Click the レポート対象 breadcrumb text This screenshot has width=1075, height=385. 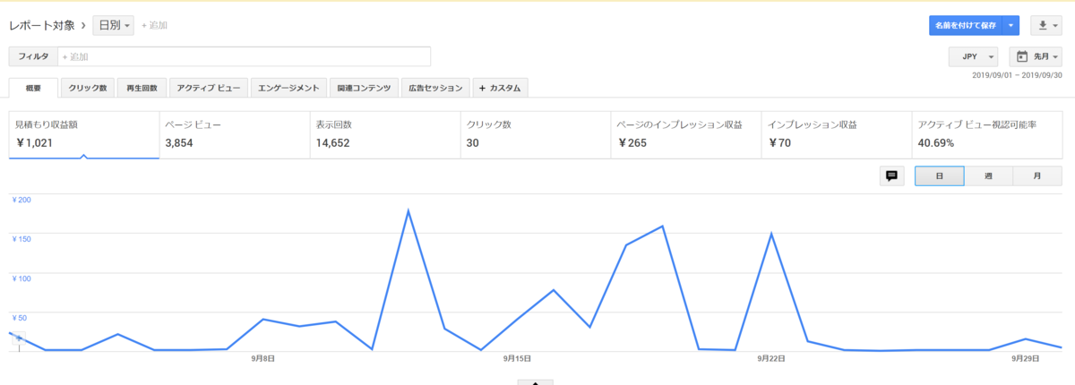pyautogui.click(x=42, y=25)
